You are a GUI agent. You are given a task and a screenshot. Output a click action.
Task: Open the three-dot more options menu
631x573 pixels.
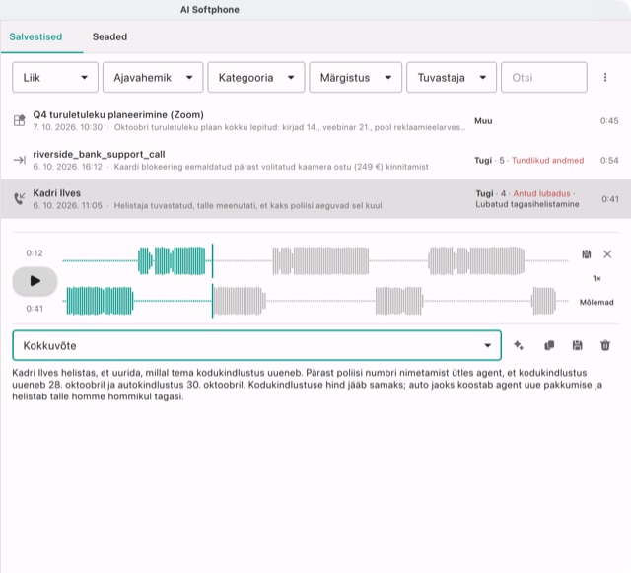[605, 77]
